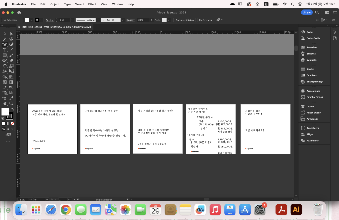339x220 pixels.
Task: Select the Eraser tool
Action: (x=12, y=60)
